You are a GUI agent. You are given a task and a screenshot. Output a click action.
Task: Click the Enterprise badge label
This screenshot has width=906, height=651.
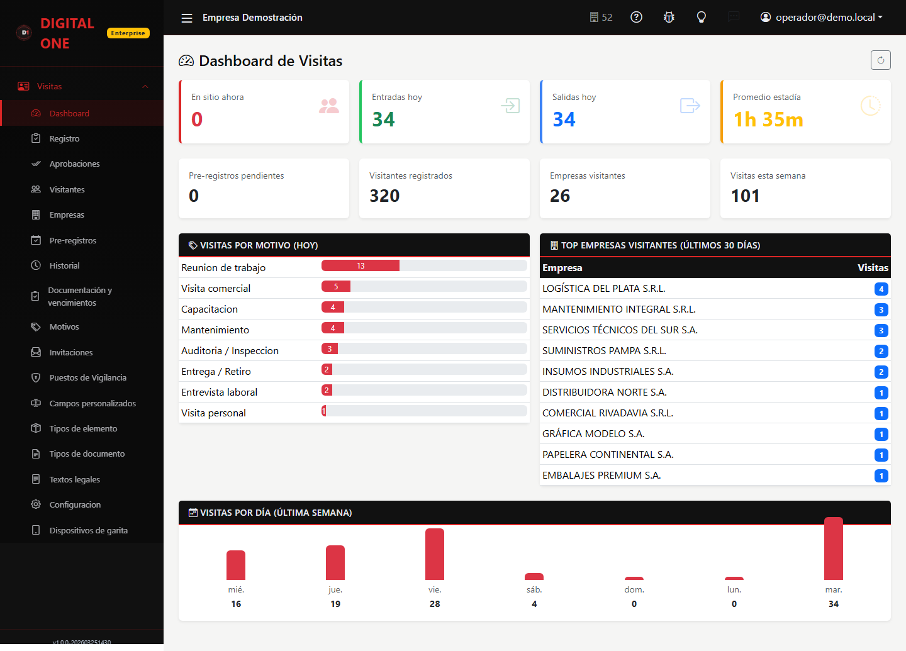(128, 33)
